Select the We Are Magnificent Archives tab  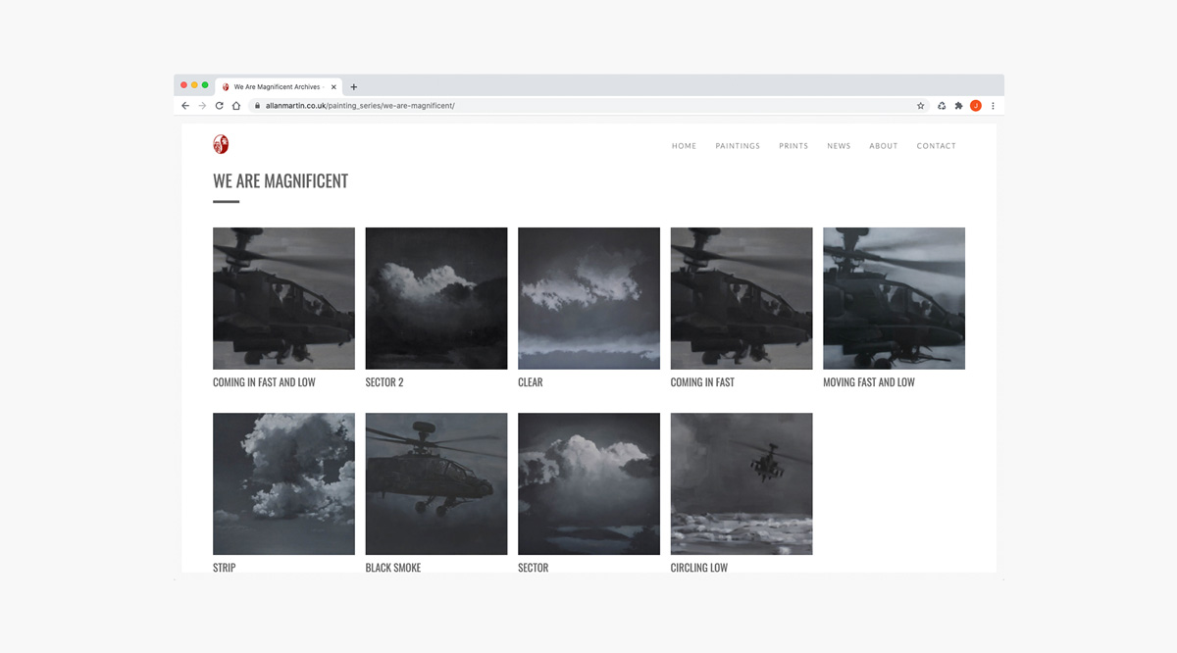(279, 87)
